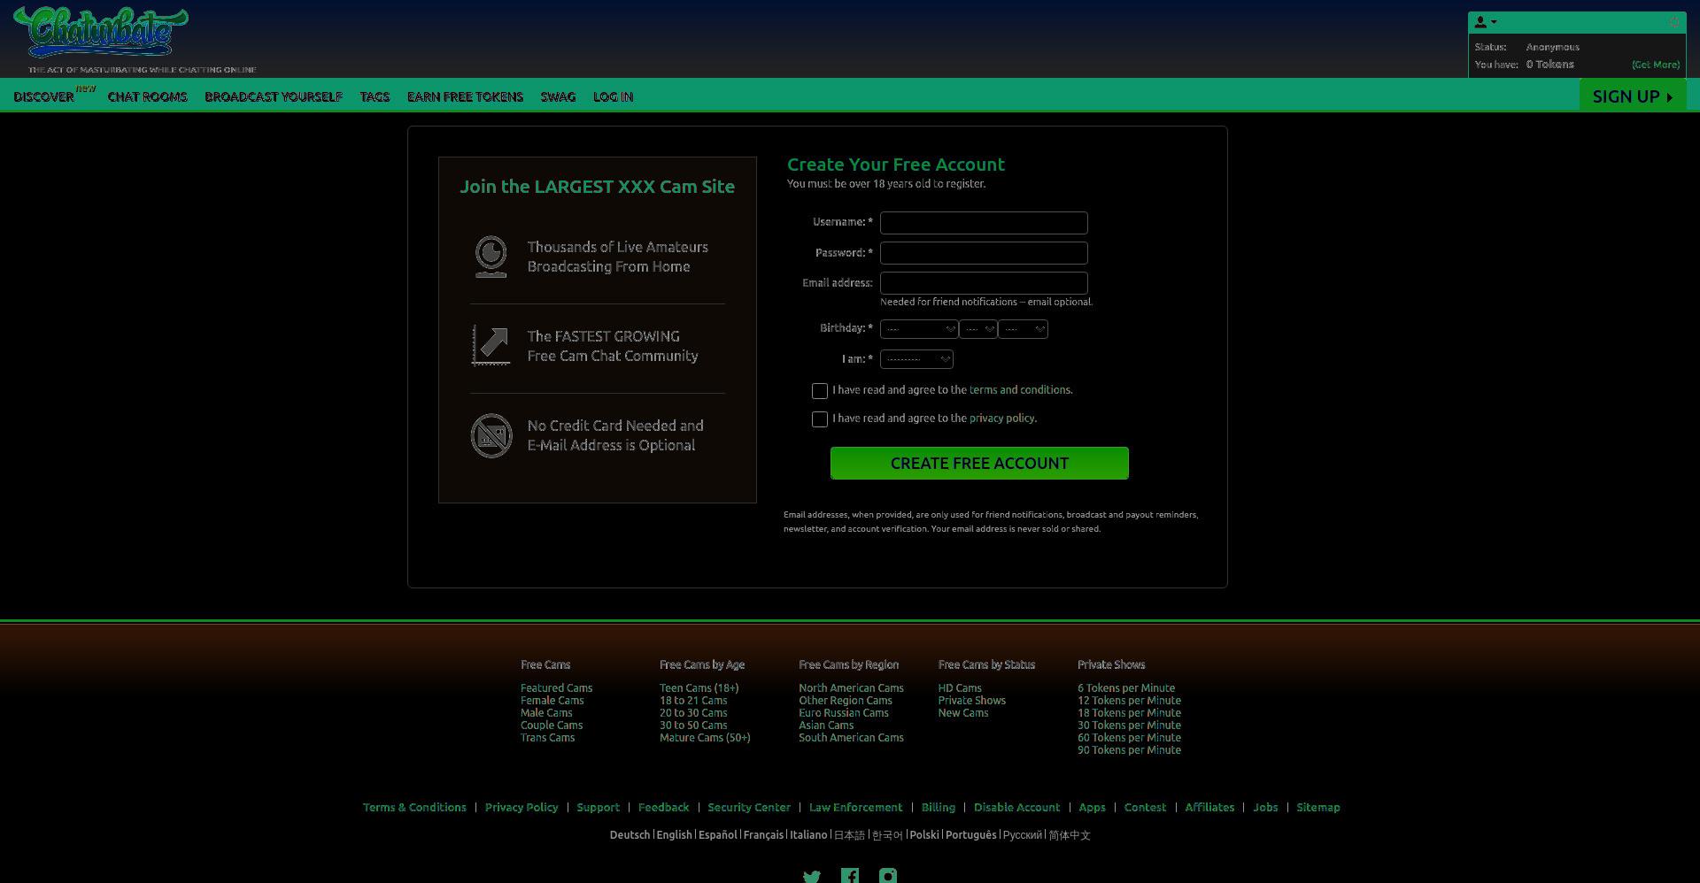The image size is (1700, 883).
Task: Open the TAGS navigation item
Action: [375, 96]
